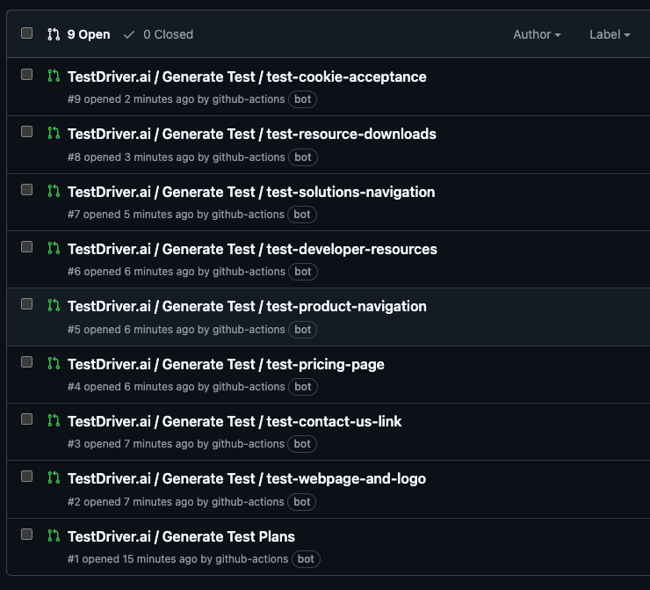650x590 pixels.
Task: Click the PR status icon next to test-contact-us-link
Action: (x=54, y=421)
